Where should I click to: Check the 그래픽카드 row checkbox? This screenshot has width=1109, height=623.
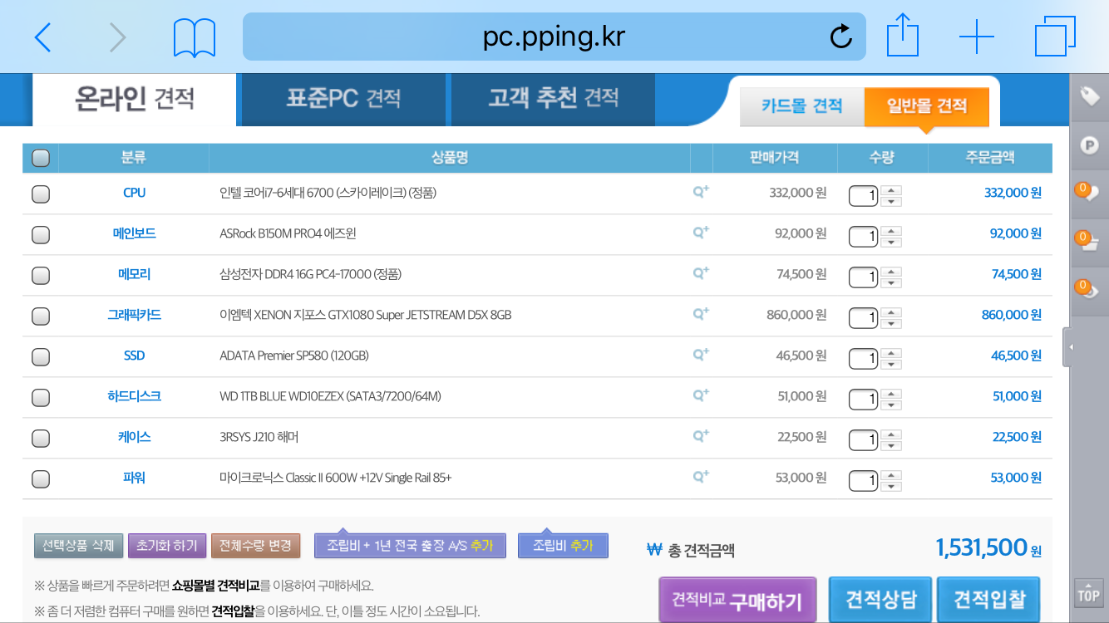coord(40,316)
